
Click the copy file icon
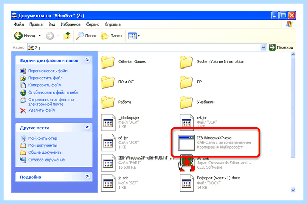[x=23, y=85]
